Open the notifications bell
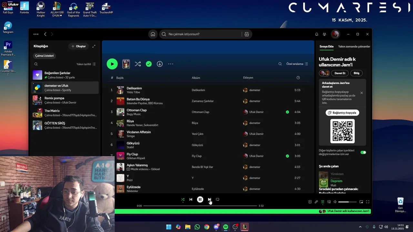Viewport: 413px width, 232px height. (x=317, y=34)
